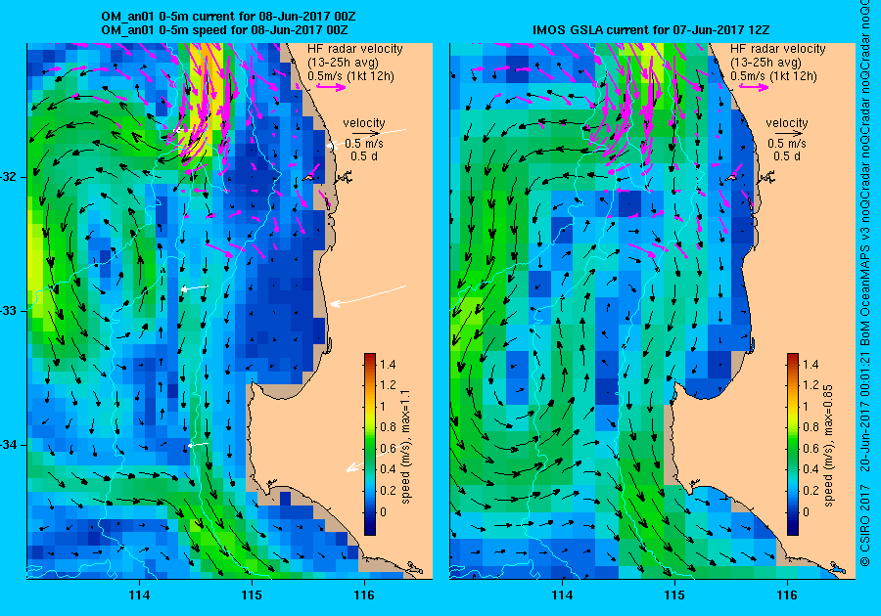Screen dimensions: 881x616
Task: Click the 'speed (m/s), max=0.85' color bar label
Action: (828, 446)
